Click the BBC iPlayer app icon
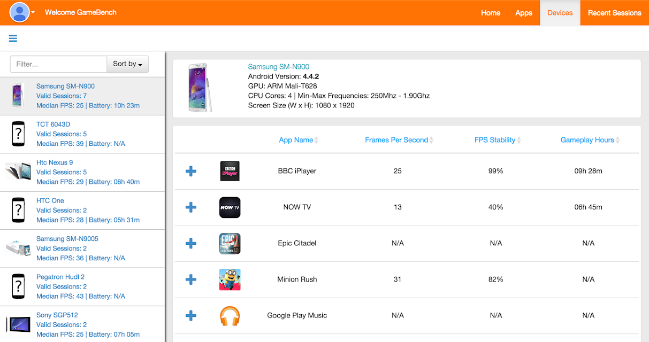This screenshot has width=649, height=342. 230,171
